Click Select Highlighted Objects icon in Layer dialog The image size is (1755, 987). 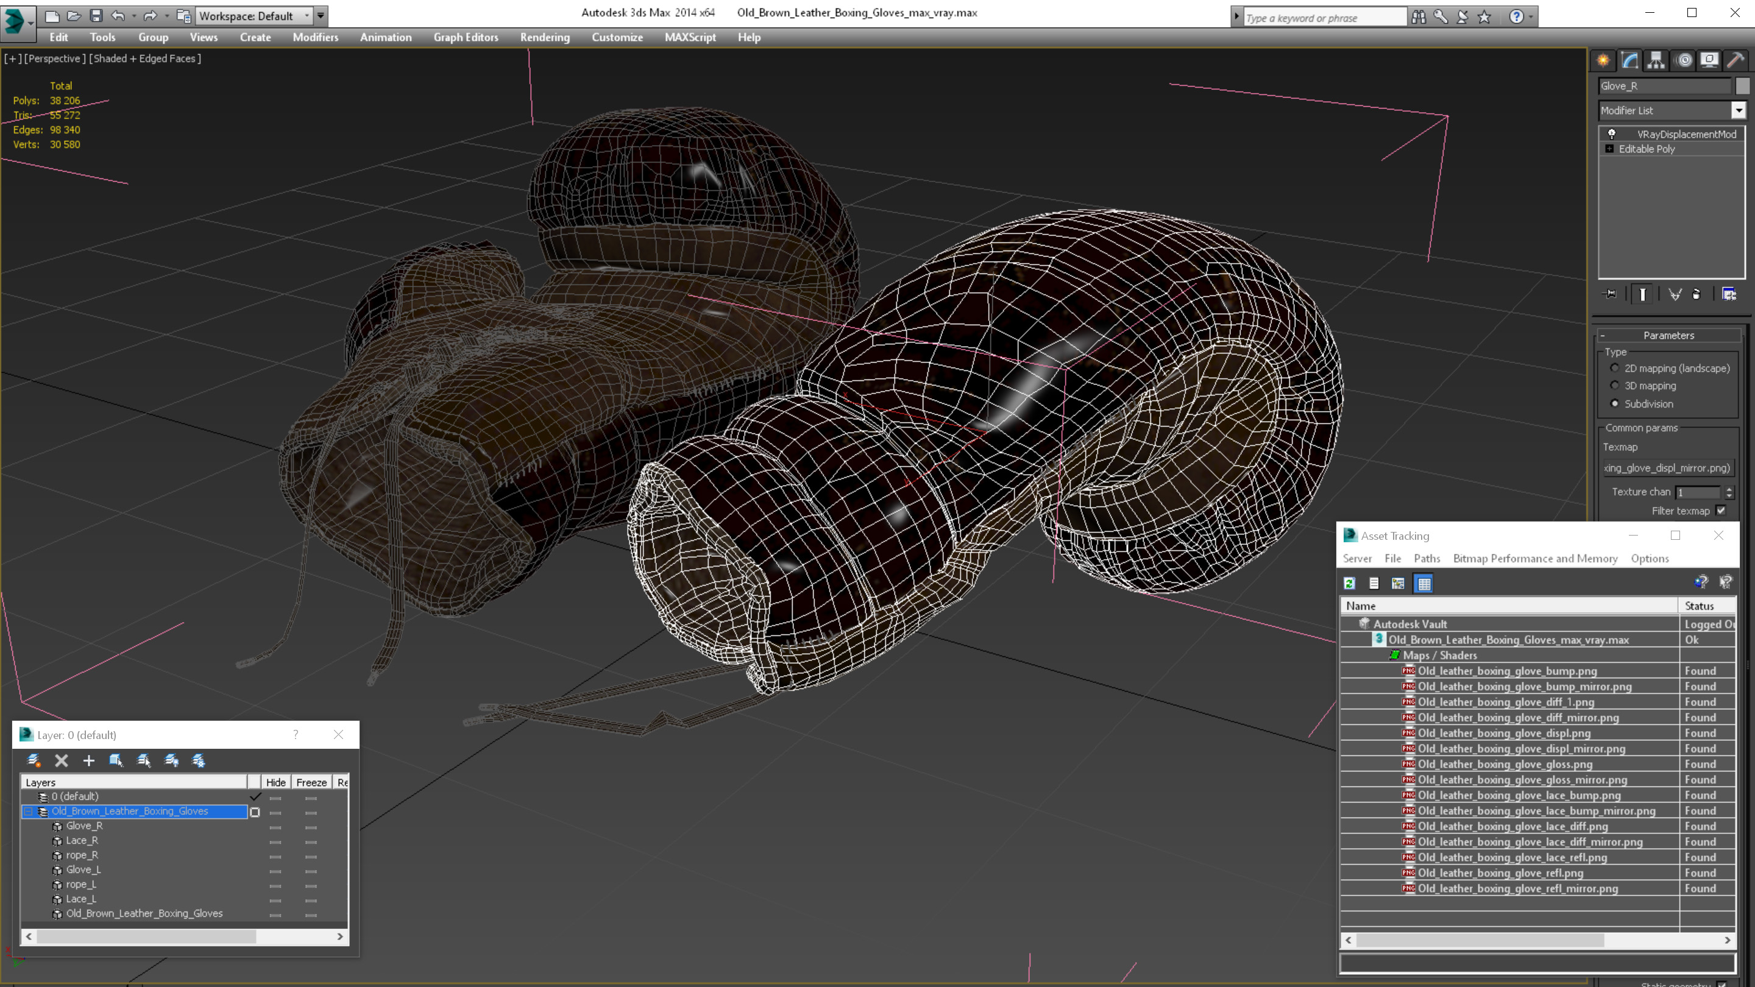pyautogui.click(x=116, y=760)
